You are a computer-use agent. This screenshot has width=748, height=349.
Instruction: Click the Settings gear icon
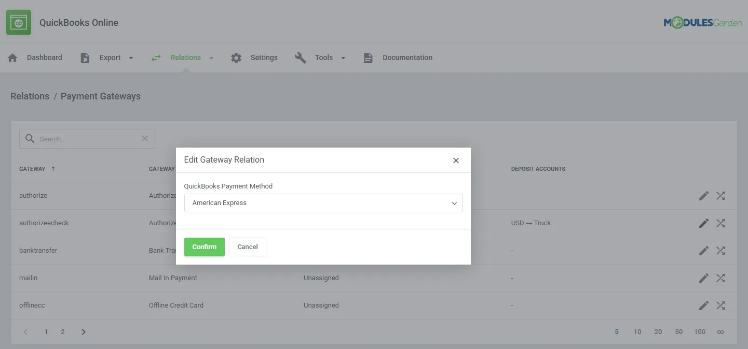pos(236,57)
